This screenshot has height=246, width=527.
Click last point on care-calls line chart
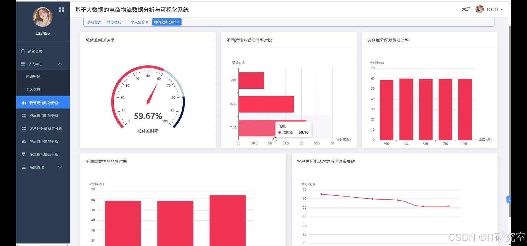click(449, 206)
